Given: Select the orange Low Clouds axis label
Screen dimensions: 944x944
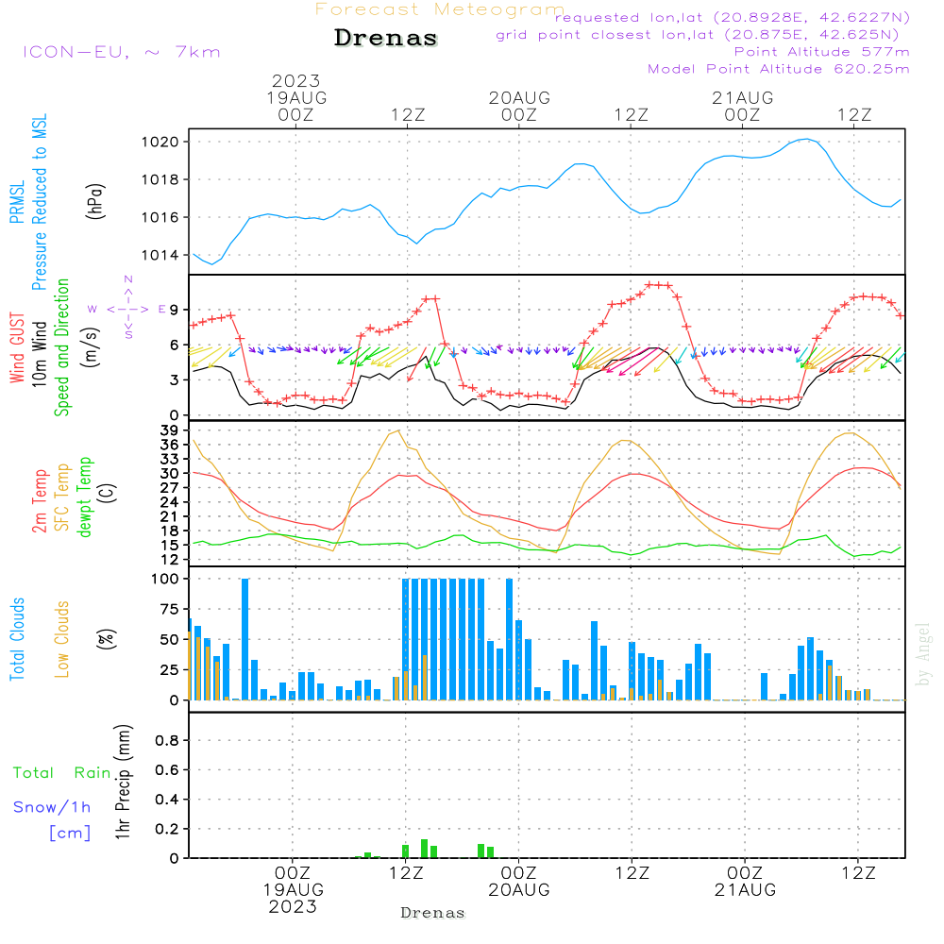Looking at the screenshot, I should (62, 639).
